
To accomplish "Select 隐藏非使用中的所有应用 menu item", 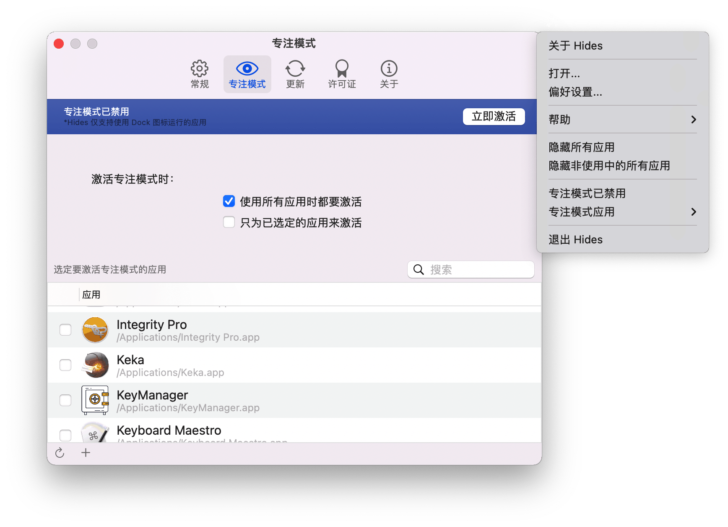I will pyautogui.click(x=623, y=166).
